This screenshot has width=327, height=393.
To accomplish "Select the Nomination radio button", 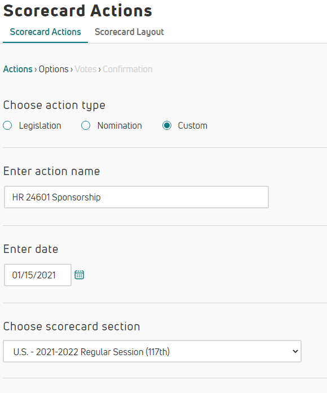I will (86, 125).
